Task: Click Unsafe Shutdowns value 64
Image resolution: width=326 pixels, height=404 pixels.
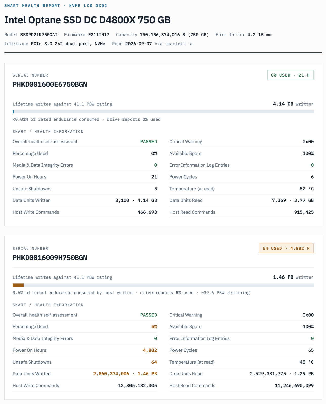Action: 154,362
